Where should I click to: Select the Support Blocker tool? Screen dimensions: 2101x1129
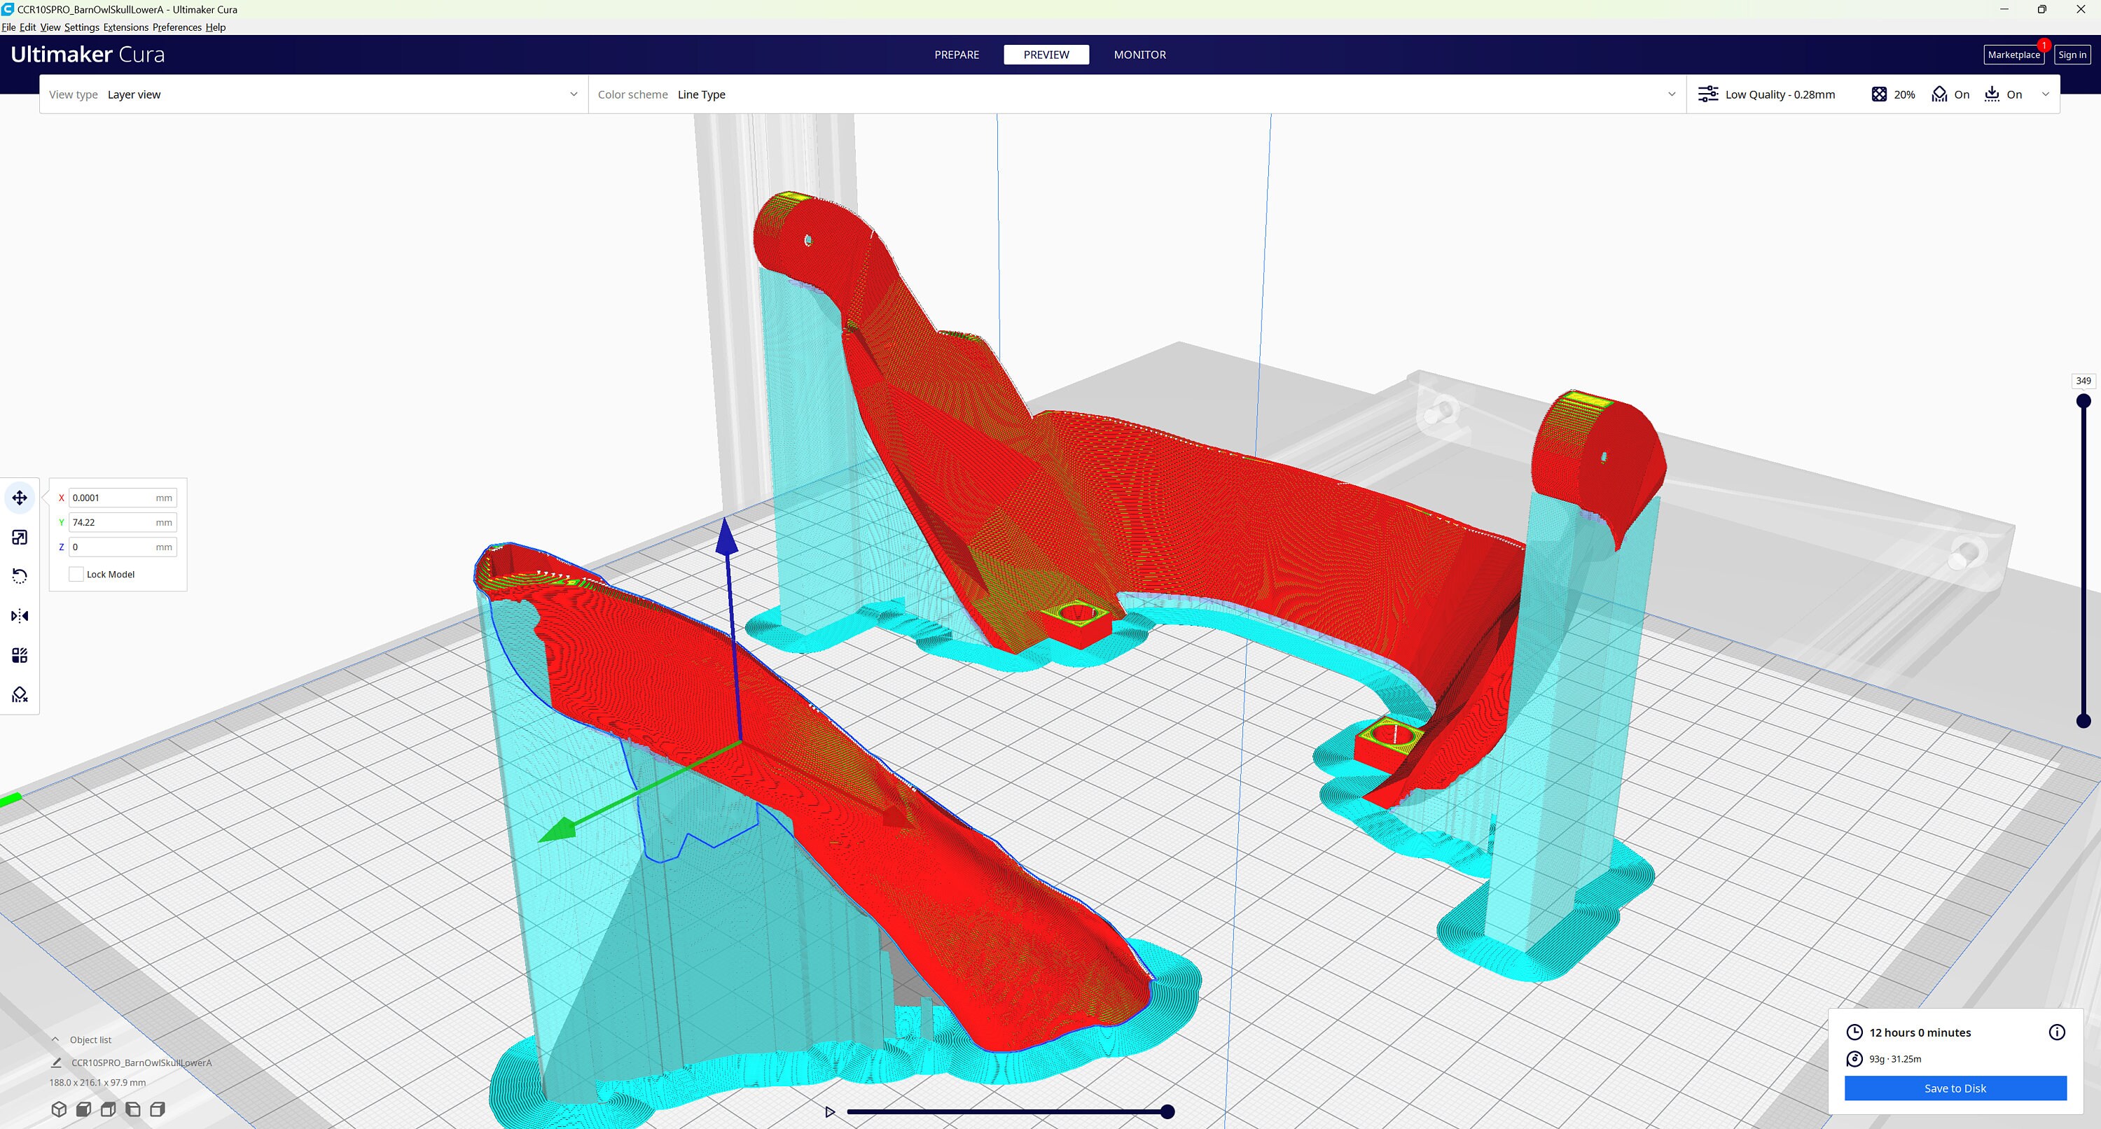[20, 694]
